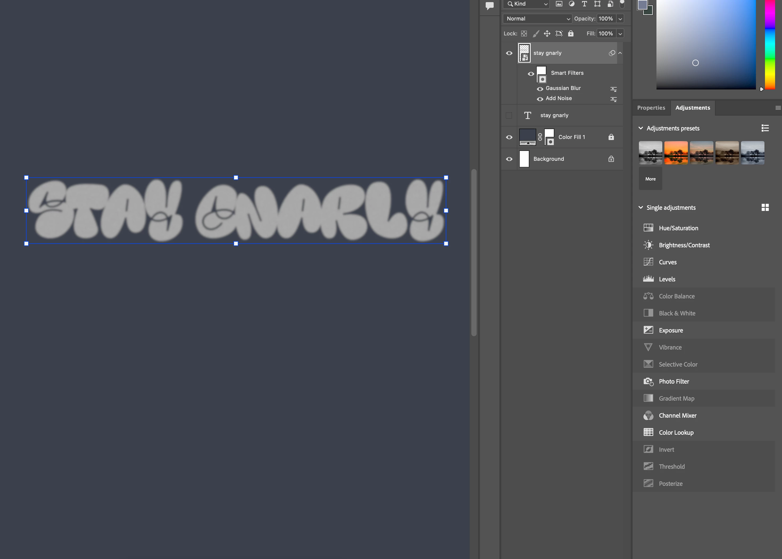Open the Opacity slider dropdown arrow
Screen dimensions: 782x559
tap(620, 19)
